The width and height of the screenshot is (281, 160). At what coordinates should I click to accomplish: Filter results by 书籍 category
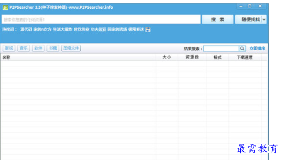53,48
